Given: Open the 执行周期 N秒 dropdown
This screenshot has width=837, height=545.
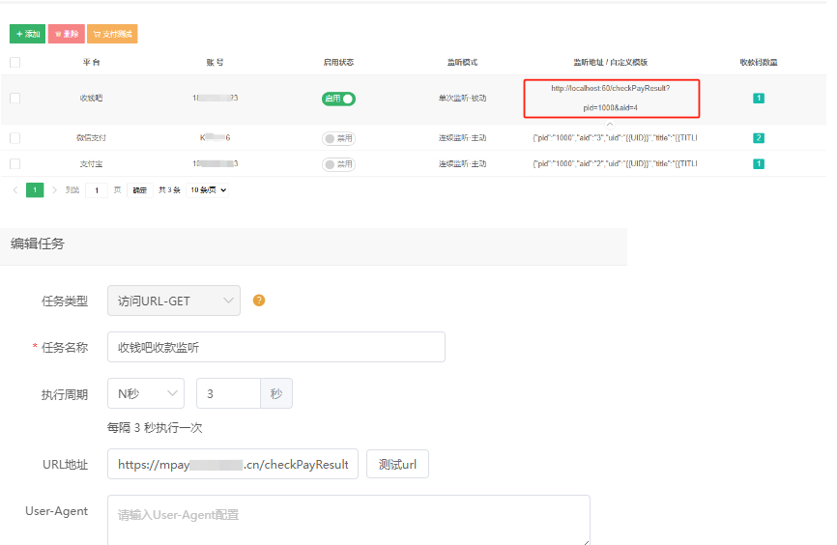Looking at the screenshot, I should [x=146, y=393].
